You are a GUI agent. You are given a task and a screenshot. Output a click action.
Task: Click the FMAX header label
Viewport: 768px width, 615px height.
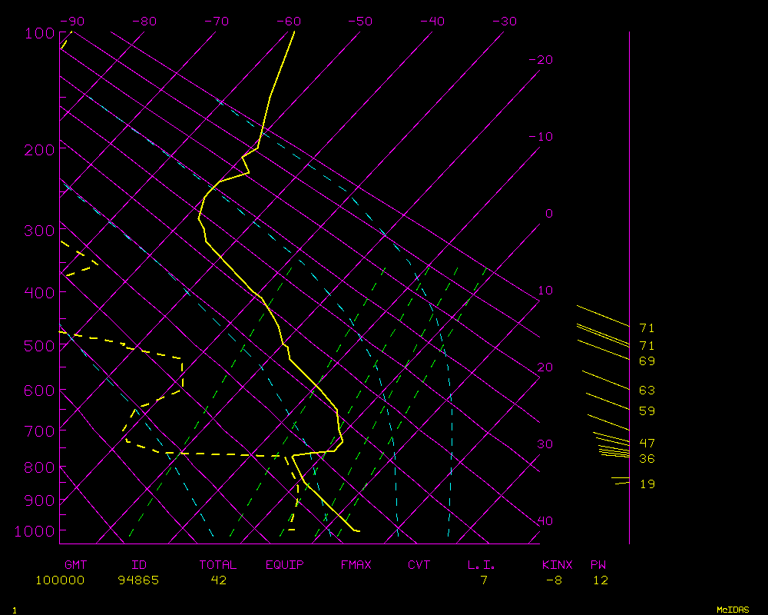point(356,565)
